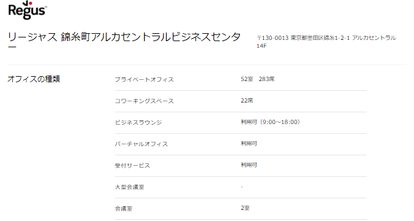Viewport: 414px width, 221px height.
Task: Click the 22席 coworking value
Action: tap(247, 101)
